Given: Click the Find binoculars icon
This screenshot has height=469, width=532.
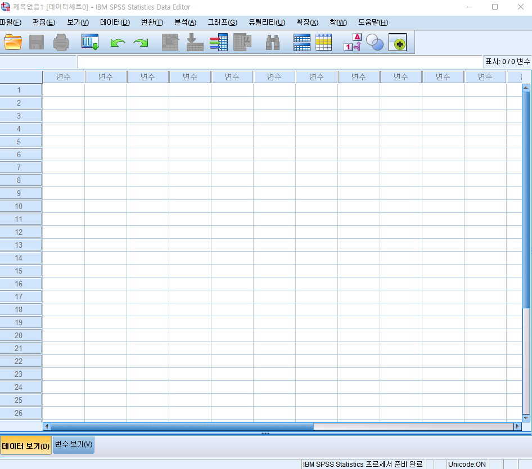Looking at the screenshot, I should click(x=273, y=42).
